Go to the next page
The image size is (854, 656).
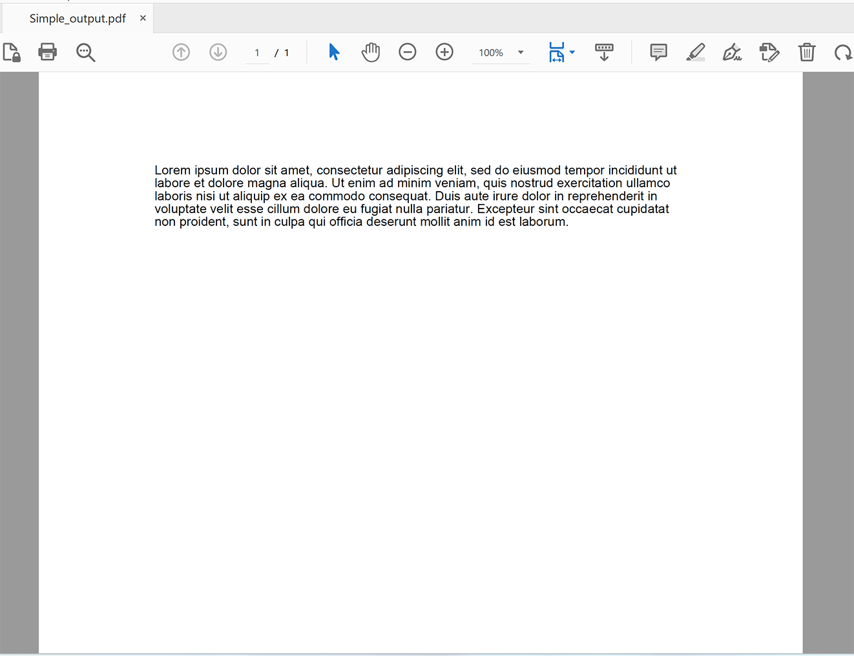(x=218, y=52)
